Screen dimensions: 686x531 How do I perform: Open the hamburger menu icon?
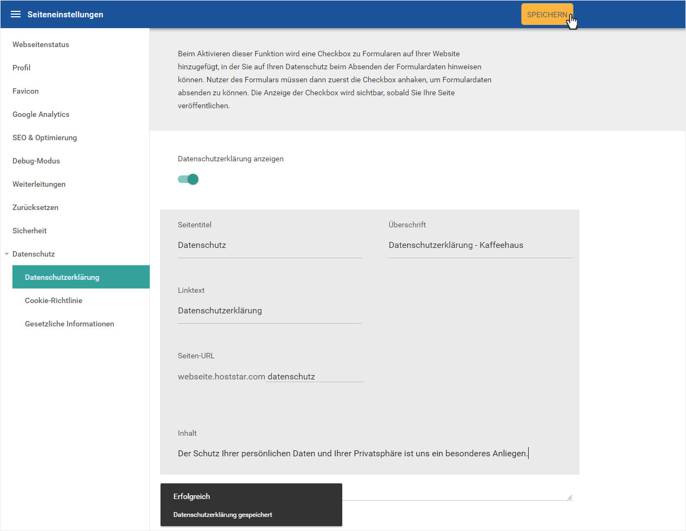tap(16, 15)
